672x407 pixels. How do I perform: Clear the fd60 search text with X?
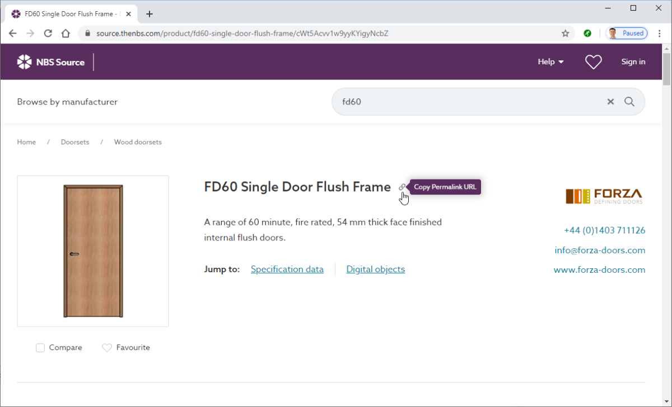coord(610,102)
